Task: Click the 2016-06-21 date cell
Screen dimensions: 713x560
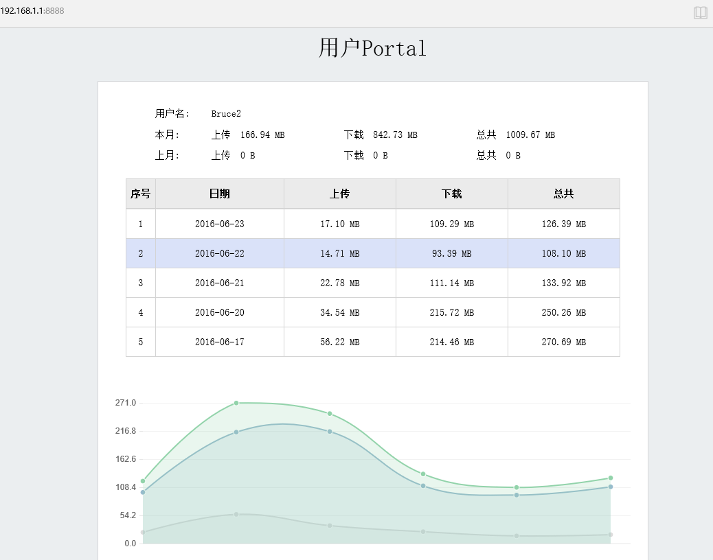Action: pos(220,283)
